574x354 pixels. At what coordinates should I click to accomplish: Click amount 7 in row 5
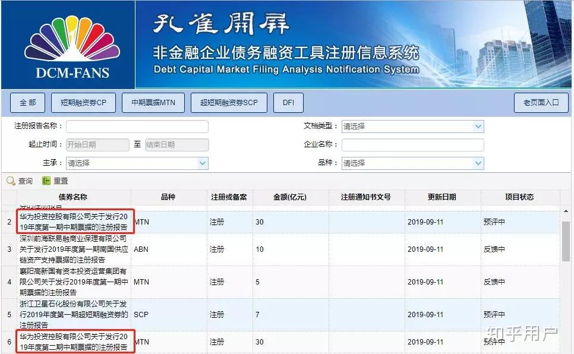258,314
